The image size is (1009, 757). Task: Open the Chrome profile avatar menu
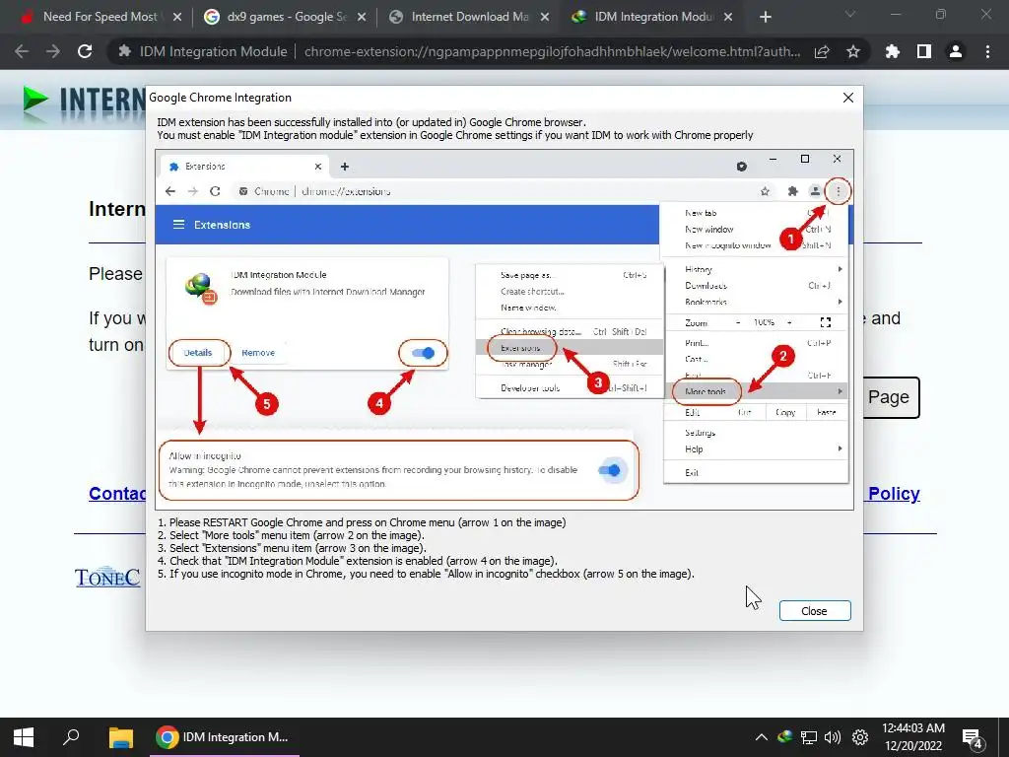click(x=956, y=51)
